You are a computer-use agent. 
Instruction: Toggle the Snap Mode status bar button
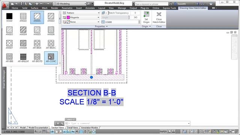pos(40,132)
